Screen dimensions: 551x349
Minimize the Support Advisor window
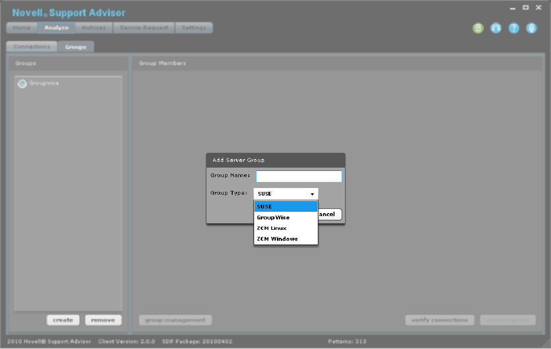click(x=513, y=8)
